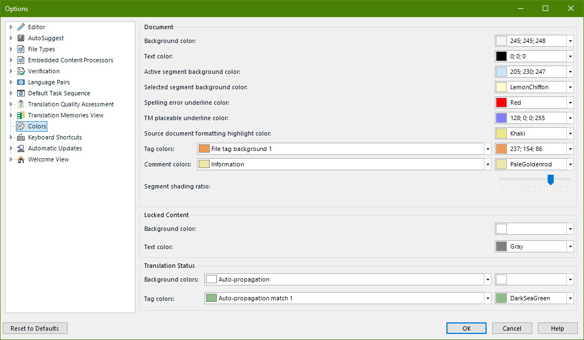
Task: Open the LemonChiffon selected segment color dropdown
Action: tap(570, 87)
